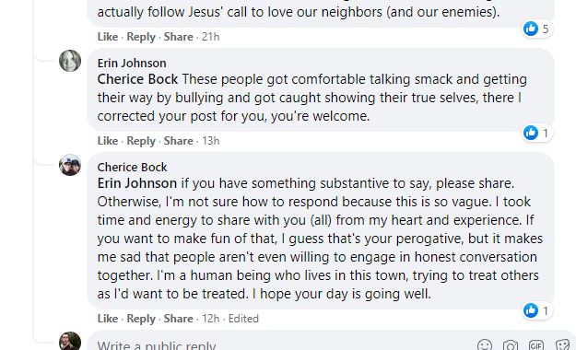576x350 pixels.
Task: Open the sticker picker in the reply box
Action: 562,345
